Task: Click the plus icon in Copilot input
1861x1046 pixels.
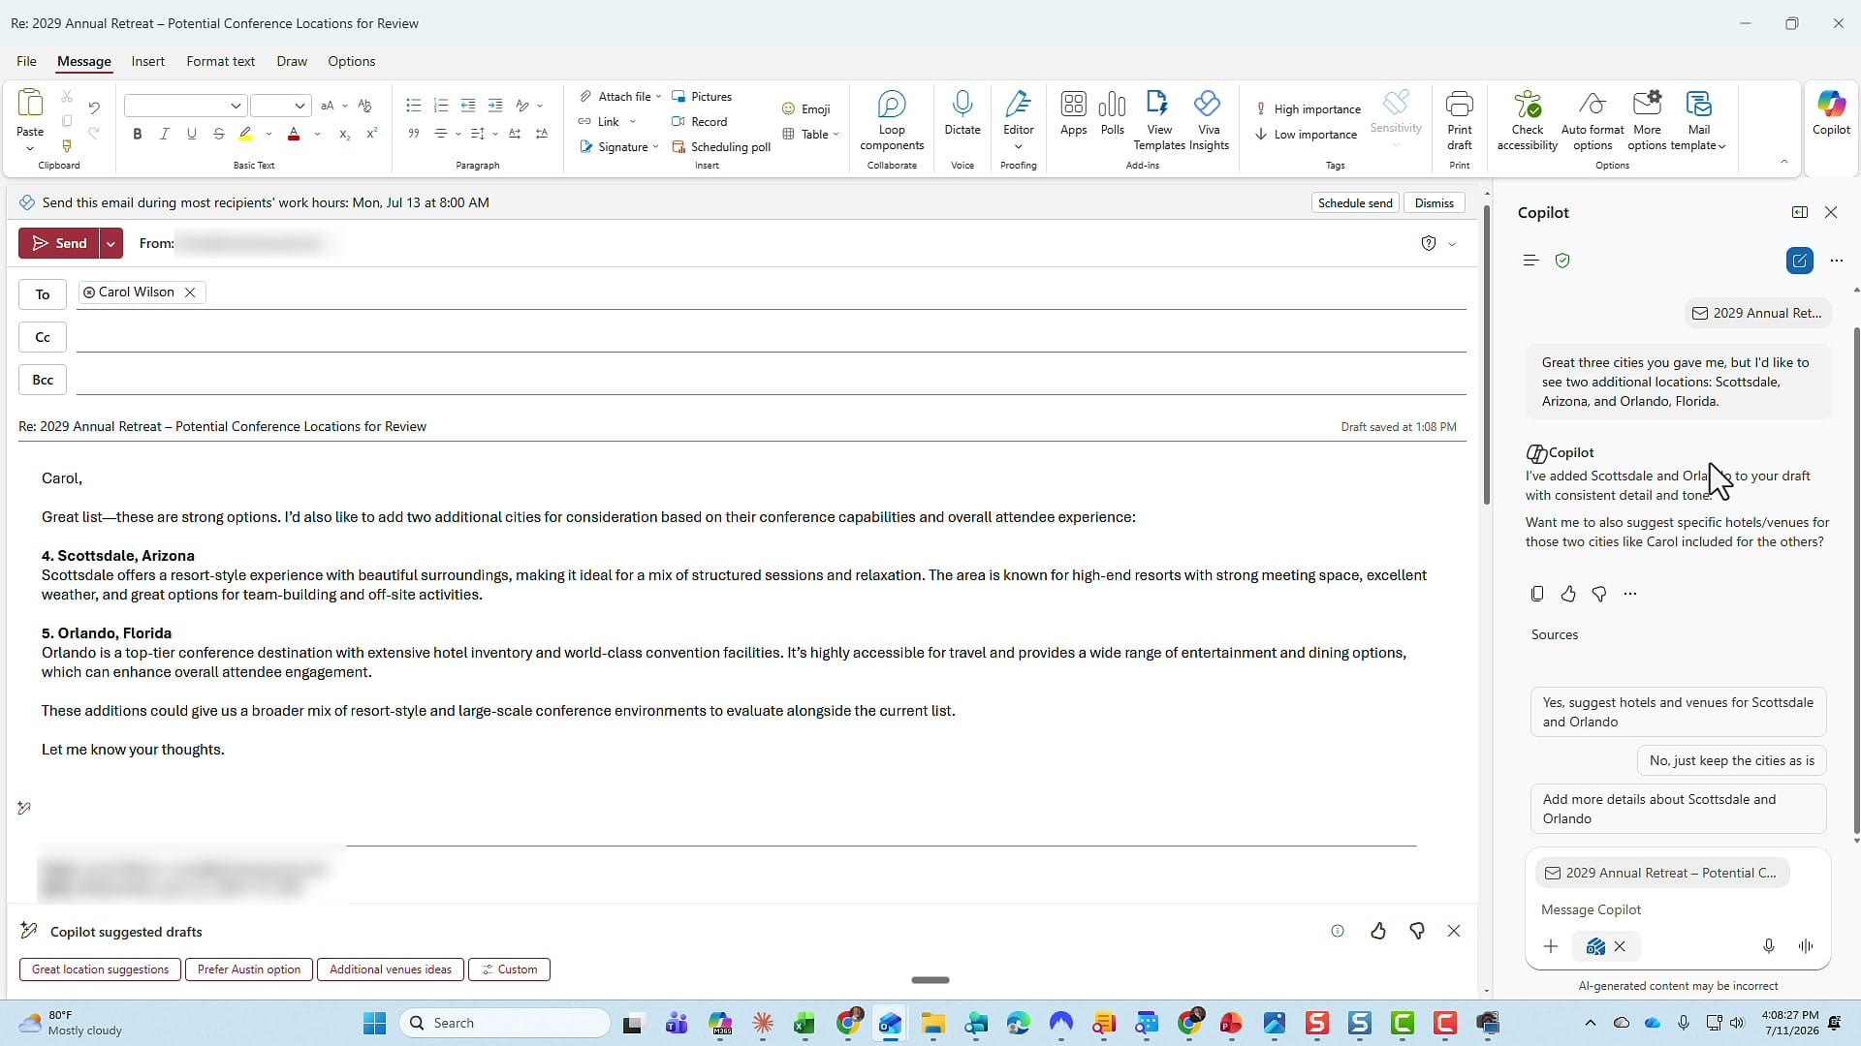Action: point(1550,946)
